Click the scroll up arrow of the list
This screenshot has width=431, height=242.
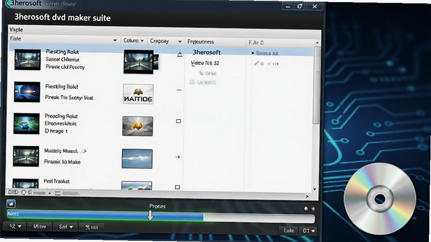(317, 43)
